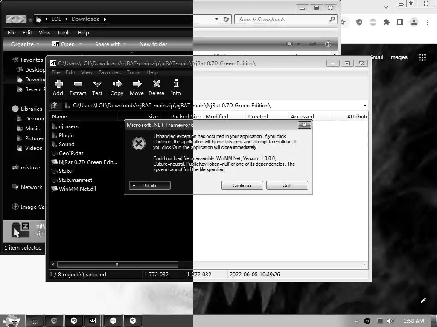Image resolution: width=437 pixels, height=327 pixels.
Task: Click New folder in Explorer toolbar
Action: (x=153, y=44)
